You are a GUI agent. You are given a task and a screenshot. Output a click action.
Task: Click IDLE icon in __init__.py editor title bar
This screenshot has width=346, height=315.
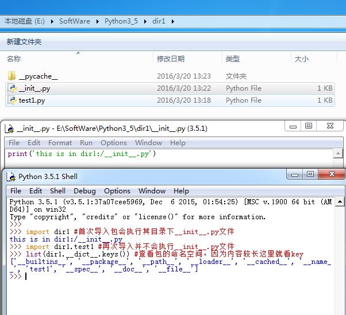click(x=10, y=129)
